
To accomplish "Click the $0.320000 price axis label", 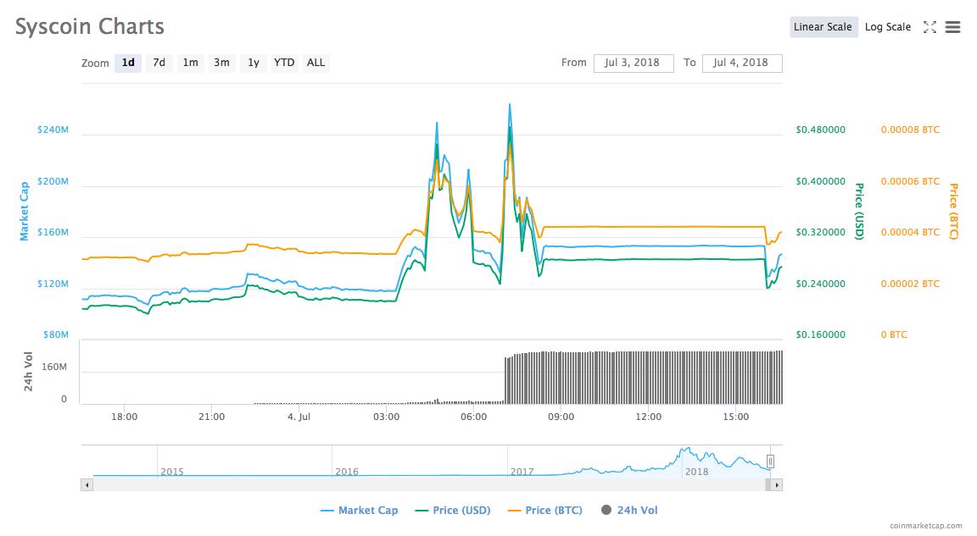I will click(x=821, y=233).
